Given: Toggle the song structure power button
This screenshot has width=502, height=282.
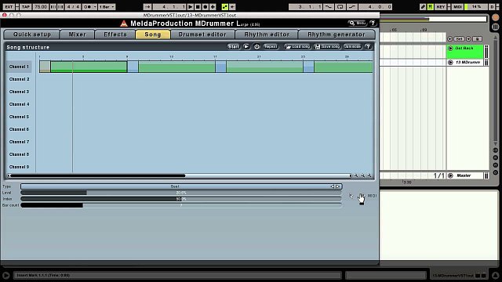Looking at the screenshot, I should [x=256, y=47].
